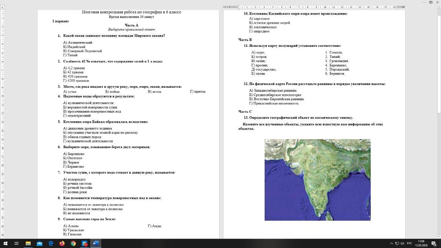Launch the Mail app from the taskbar
This screenshot has height=248, width=441.
40,244
